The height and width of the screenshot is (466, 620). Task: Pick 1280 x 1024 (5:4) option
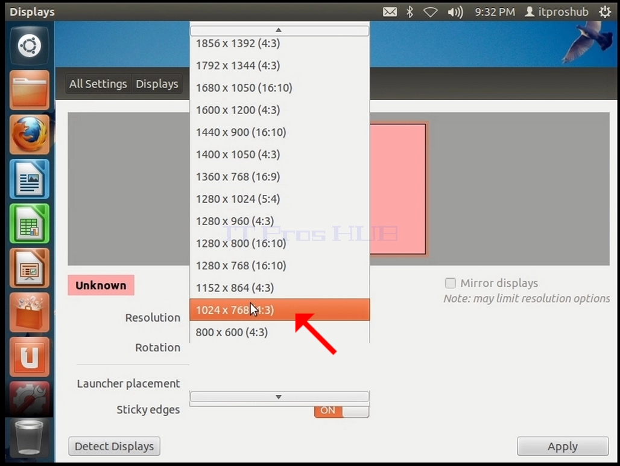pyautogui.click(x=280, y=199)
